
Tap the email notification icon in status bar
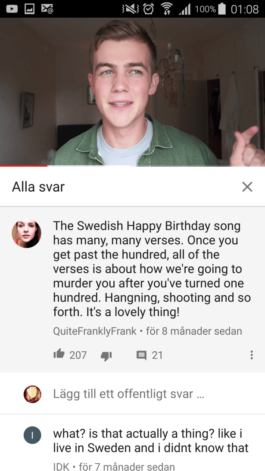pos(47,9)
